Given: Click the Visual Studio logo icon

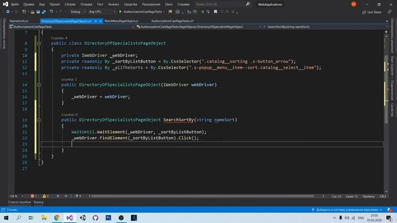Looking at the screenshot, I should click(x=6, y=4).
